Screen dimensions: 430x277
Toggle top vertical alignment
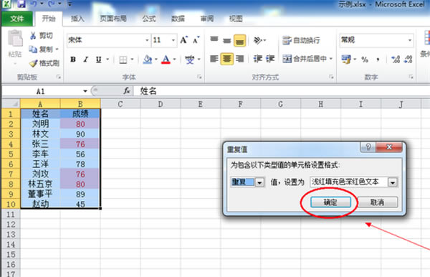click(x=214, y=40)
